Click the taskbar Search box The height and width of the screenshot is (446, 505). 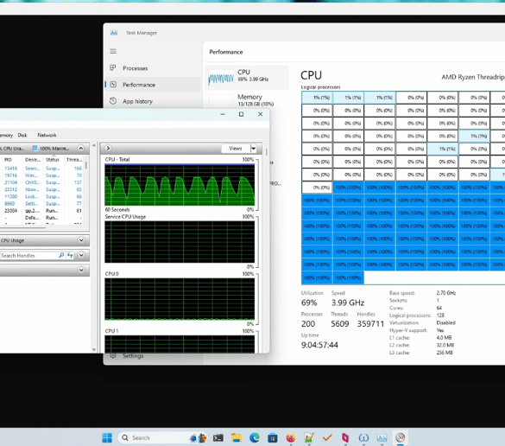[x=162, y=437]
